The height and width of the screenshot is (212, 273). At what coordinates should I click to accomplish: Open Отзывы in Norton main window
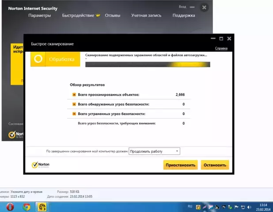point(113,15)
